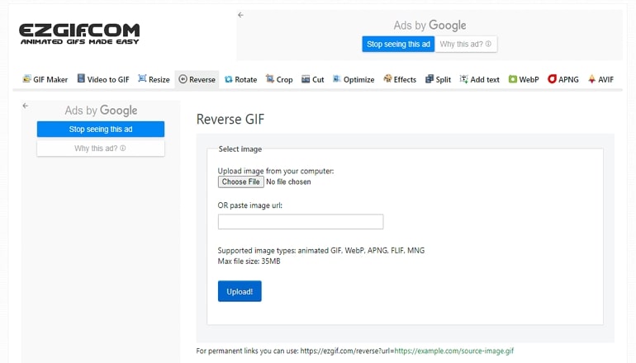Click the AVIF icon
The image size is (636, 363).
coord(591,79)
